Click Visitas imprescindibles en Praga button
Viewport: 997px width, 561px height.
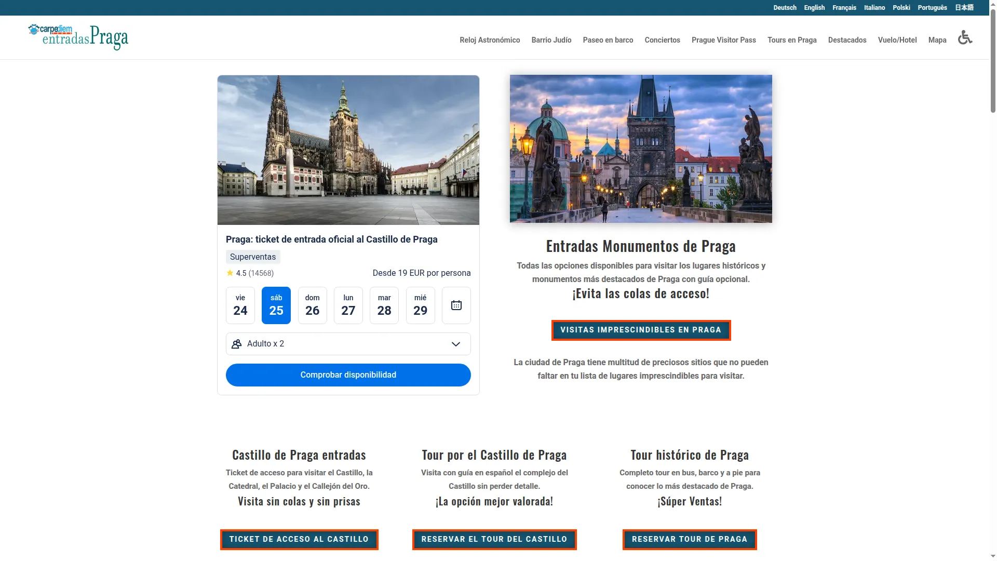(x=641, y=330)
